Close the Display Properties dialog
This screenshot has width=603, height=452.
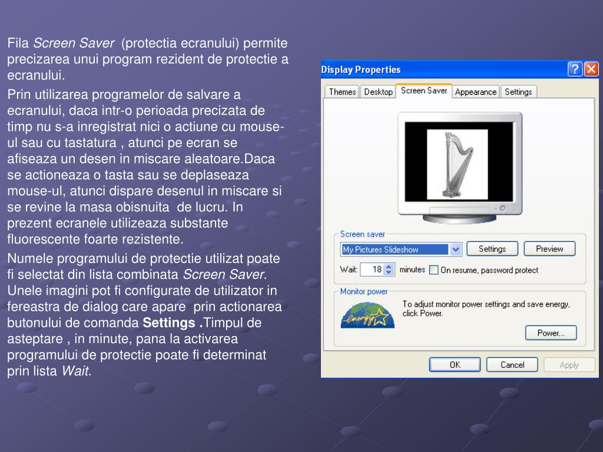[x=591, y=69]
